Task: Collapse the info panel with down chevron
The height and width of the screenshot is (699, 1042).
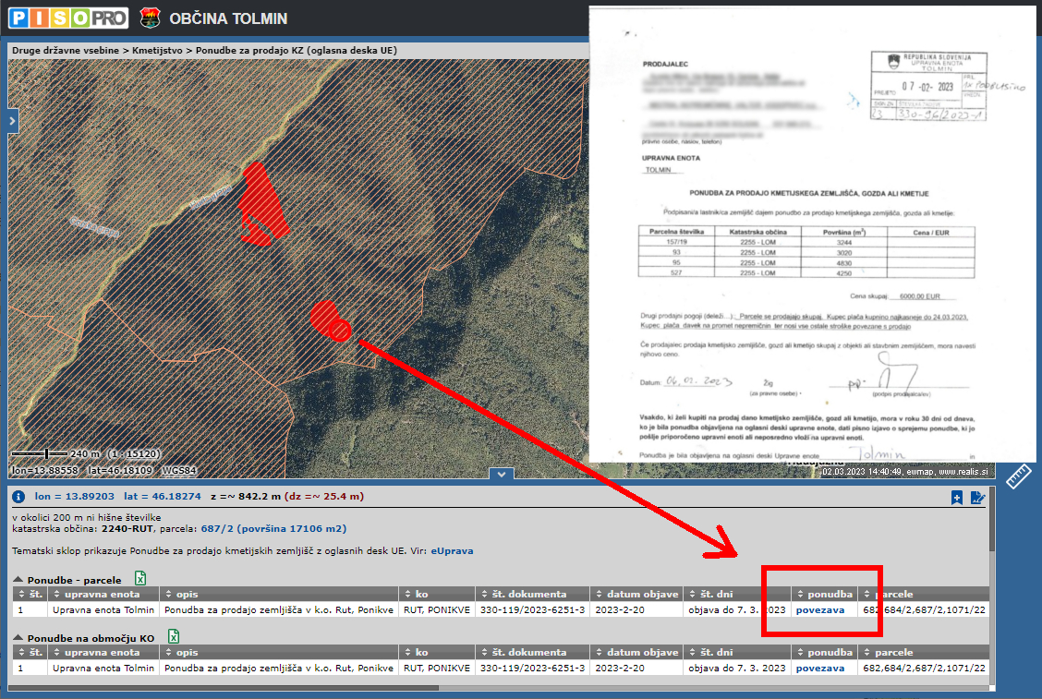Action: pyautogui.click(x=502, y=474)
